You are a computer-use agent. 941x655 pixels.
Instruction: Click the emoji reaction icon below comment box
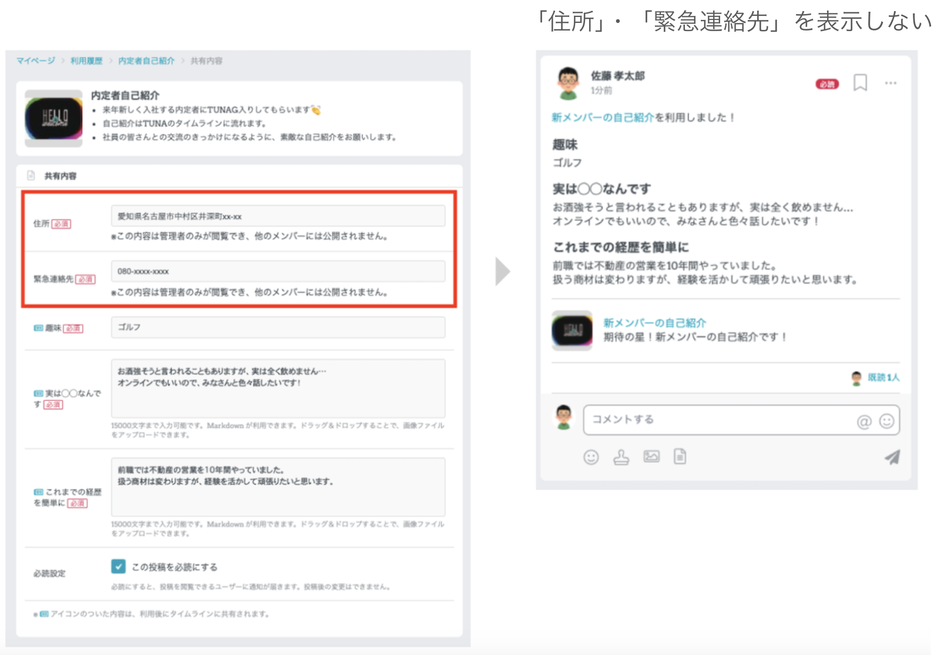[x=591, y=457]
